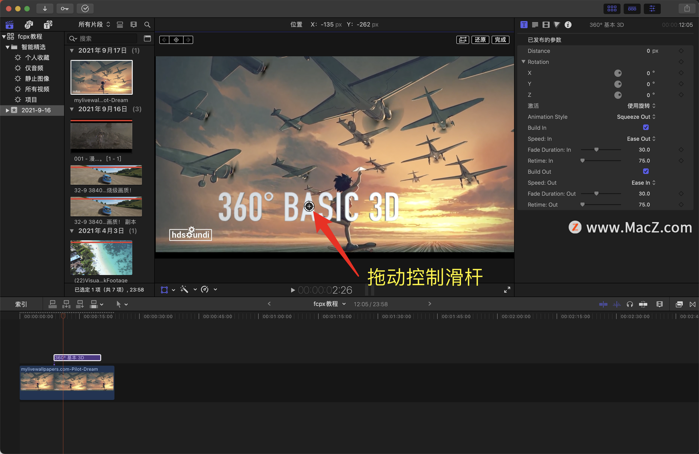Open the Generator inspector tab
This screenshot has height=454, width=699.
tap(557, 25)
